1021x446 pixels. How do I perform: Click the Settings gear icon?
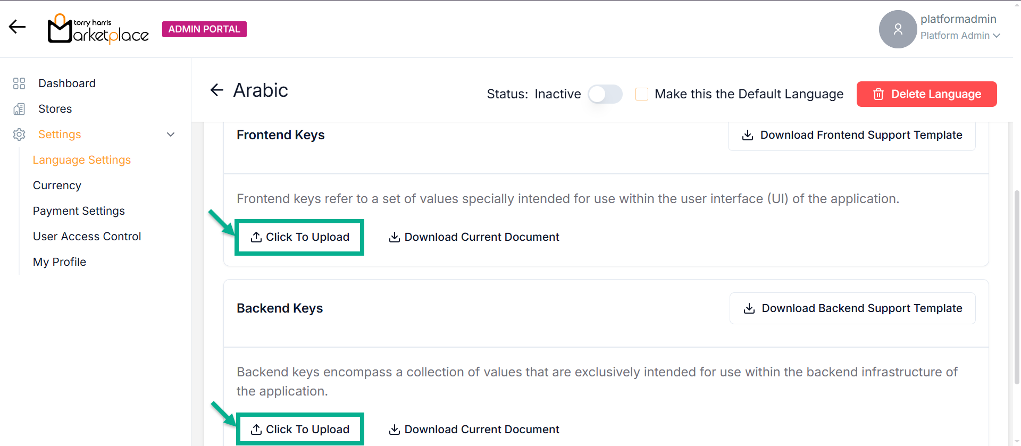[19, 134]
